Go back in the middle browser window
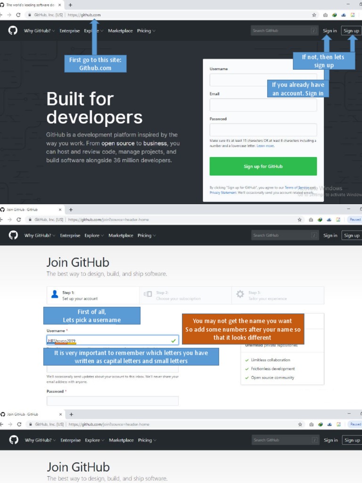The image size is (362, 483). [x=1, y=220]
